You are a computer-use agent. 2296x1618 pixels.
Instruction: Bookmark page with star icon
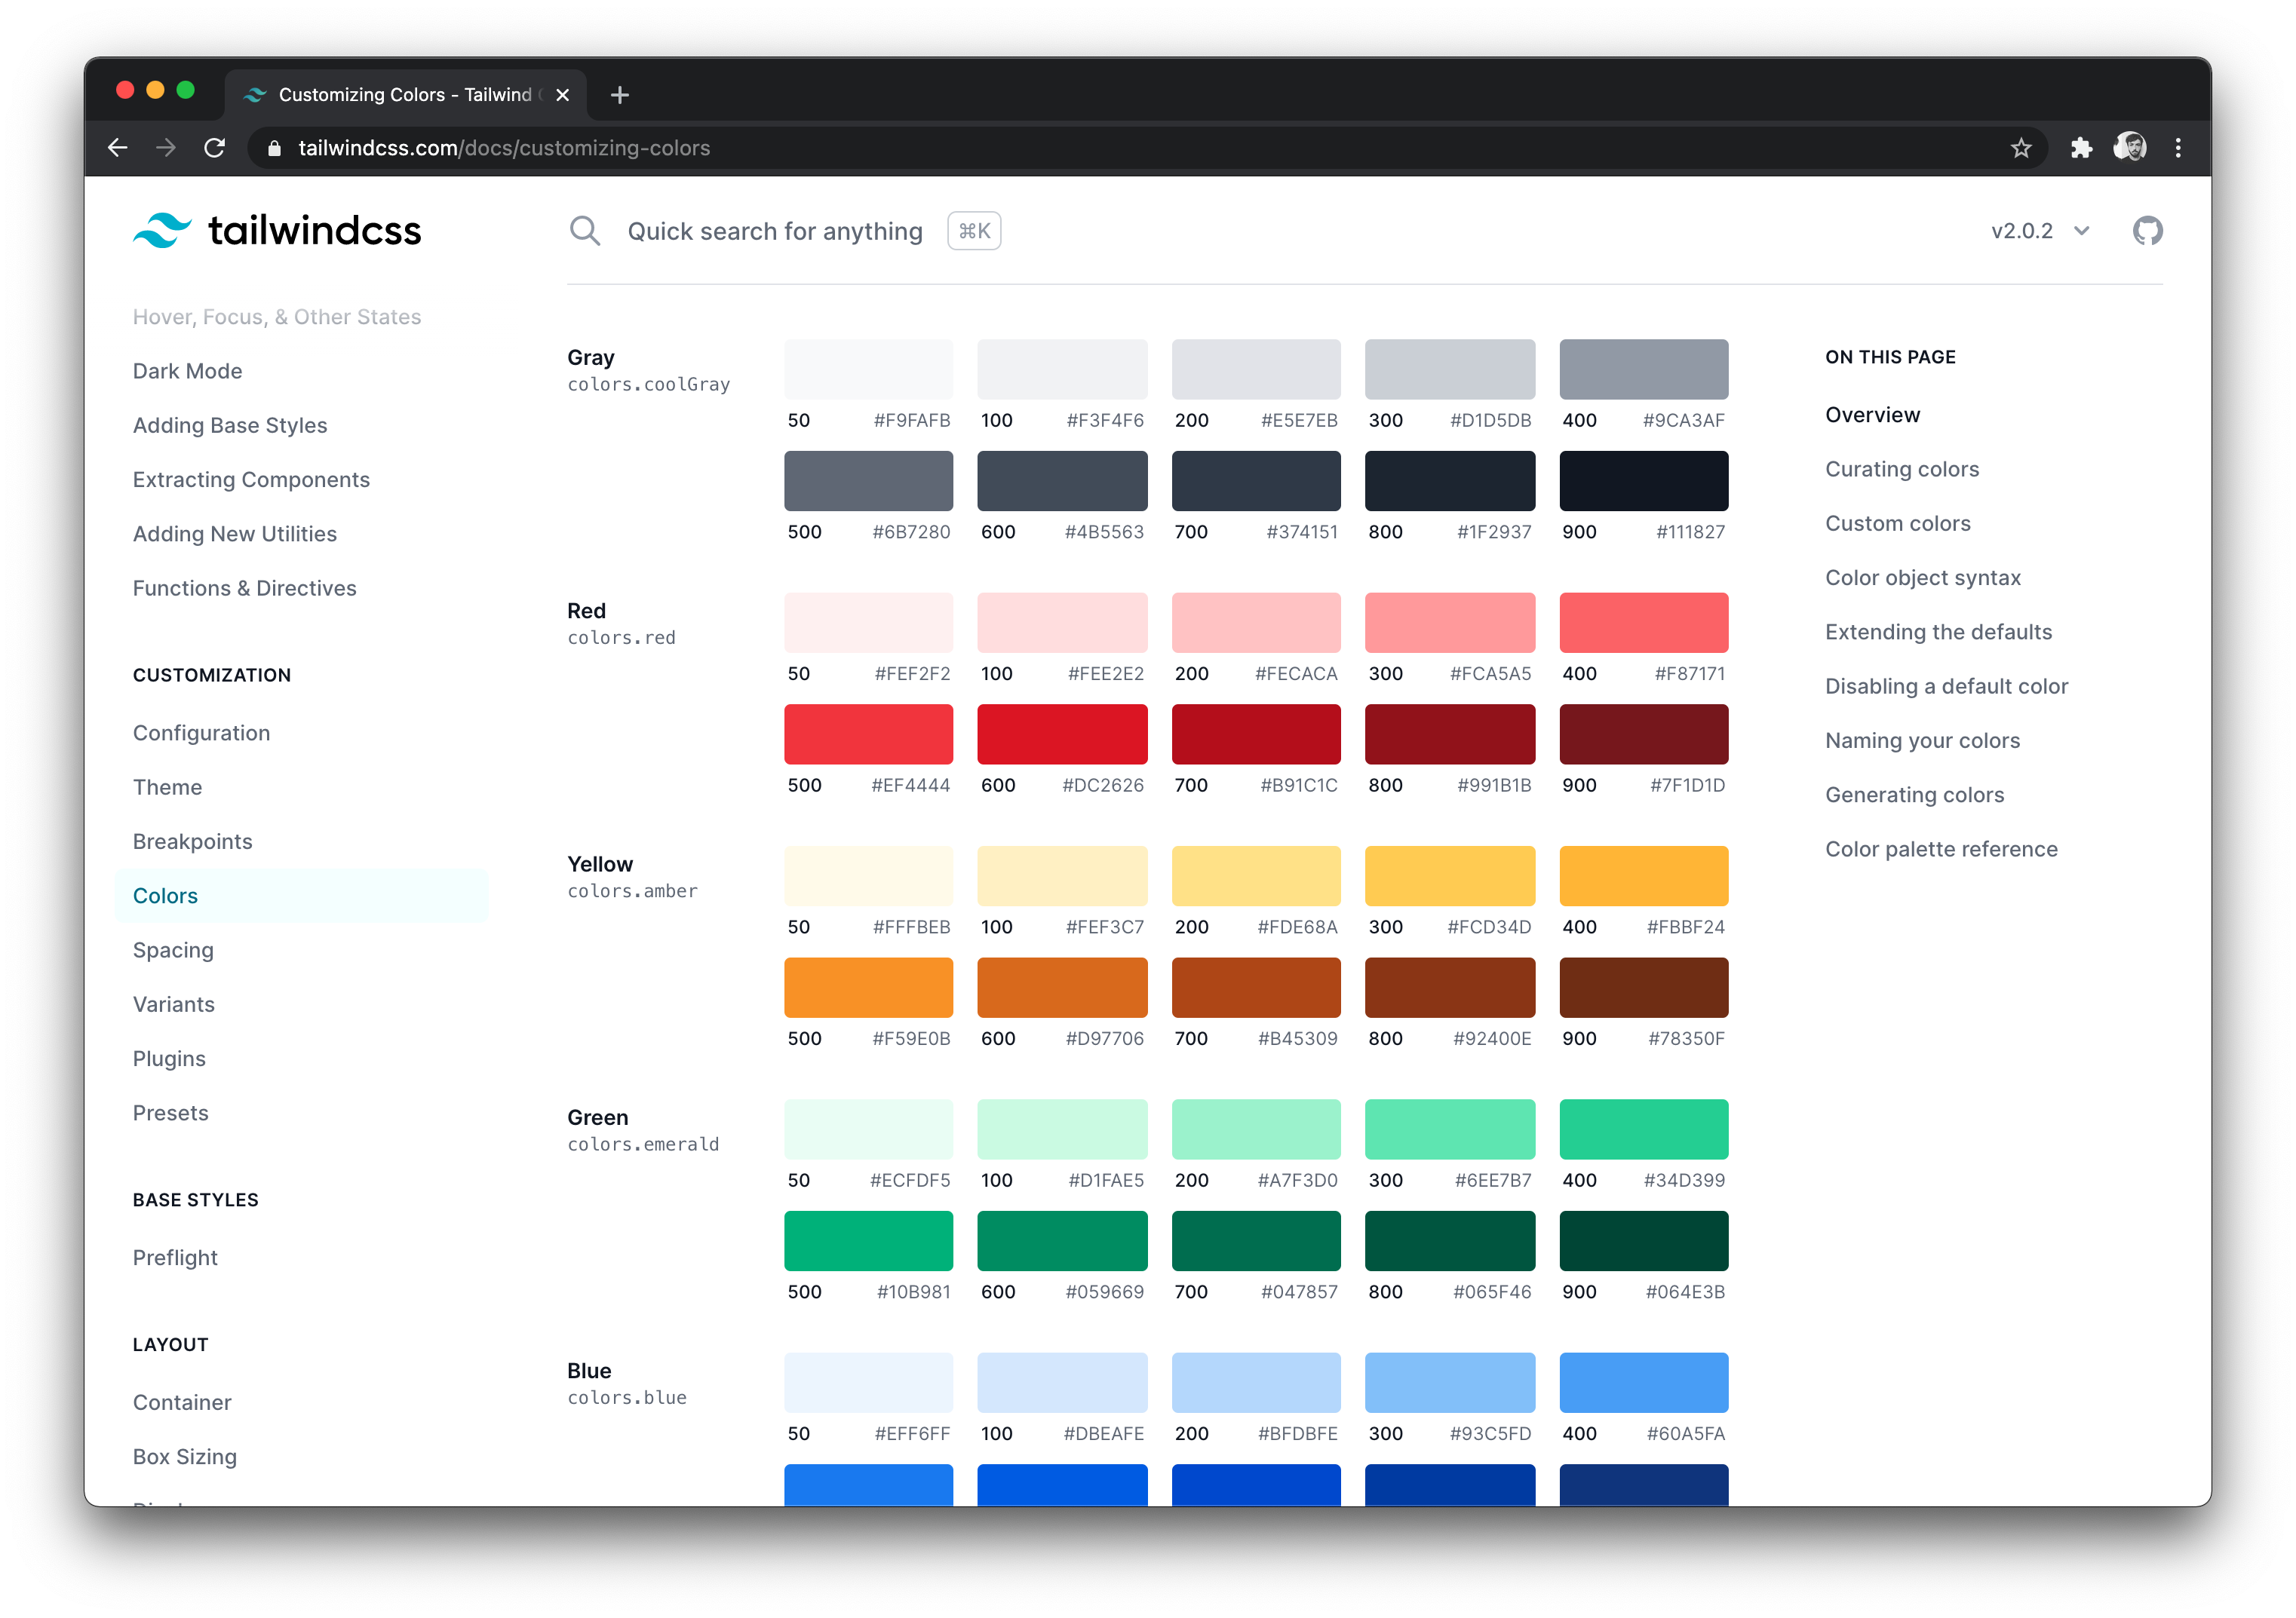tap(2020, 148)
